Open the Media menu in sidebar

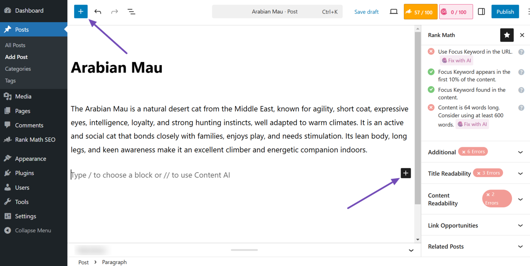click(x=23, y=96)
